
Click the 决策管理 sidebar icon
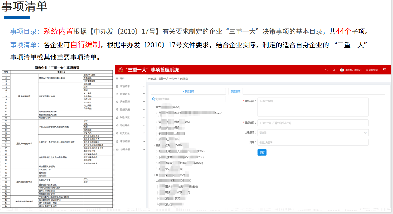[x=117, y=102]
